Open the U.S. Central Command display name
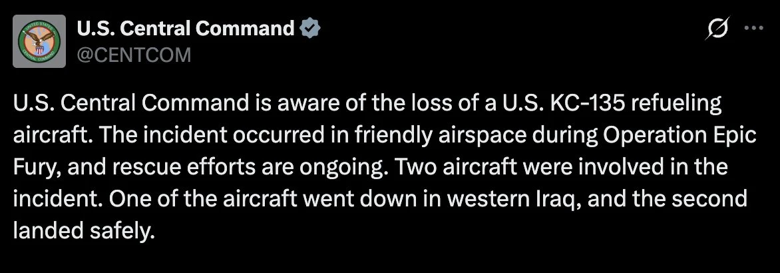 186,29
